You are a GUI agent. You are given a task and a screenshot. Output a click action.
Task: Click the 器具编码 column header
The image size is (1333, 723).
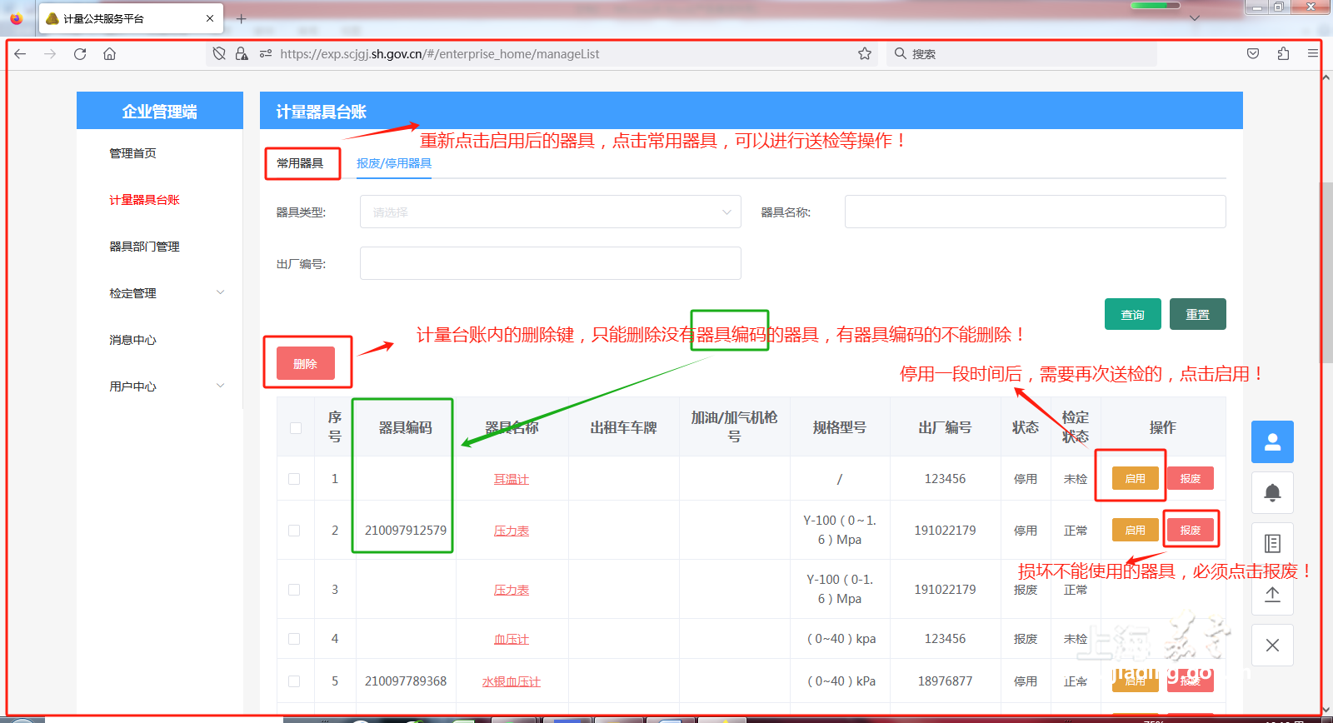[x=406, y=427]
